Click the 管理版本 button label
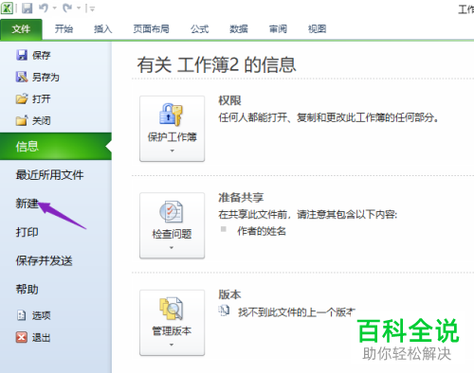Viewport: 474px width, 373px height. click(172, 331)
